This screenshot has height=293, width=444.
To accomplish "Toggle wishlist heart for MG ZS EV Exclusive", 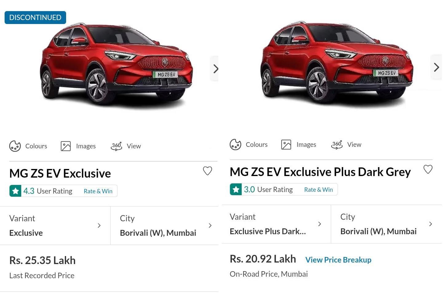I will tap(208, 171).
